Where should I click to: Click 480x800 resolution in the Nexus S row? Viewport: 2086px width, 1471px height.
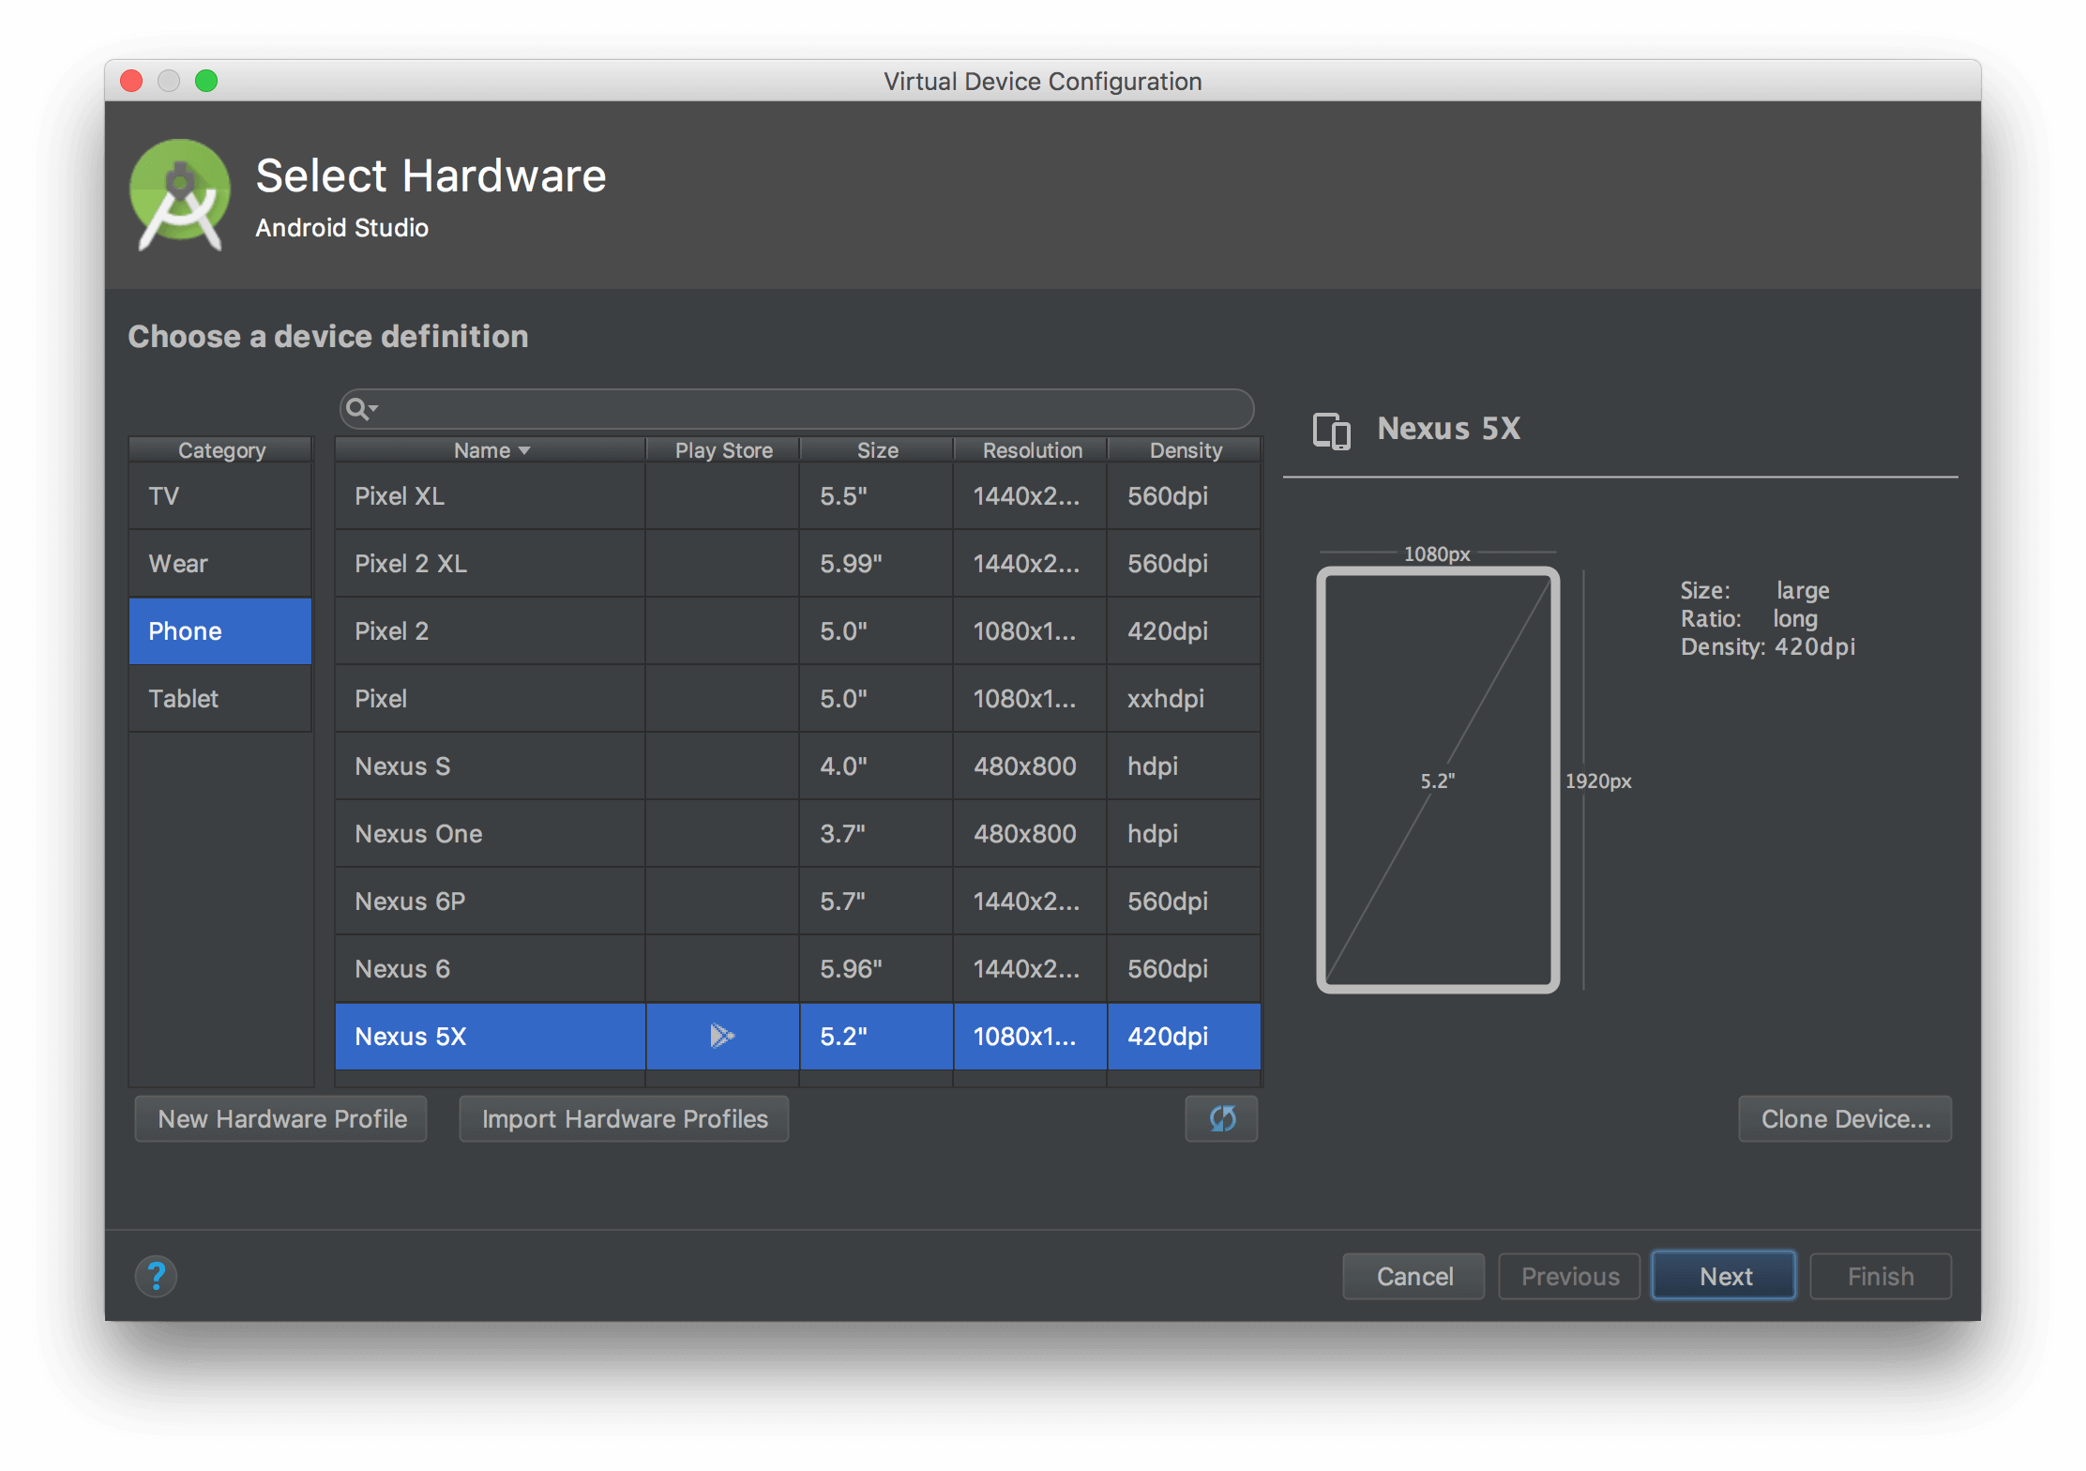point(1031,766)
